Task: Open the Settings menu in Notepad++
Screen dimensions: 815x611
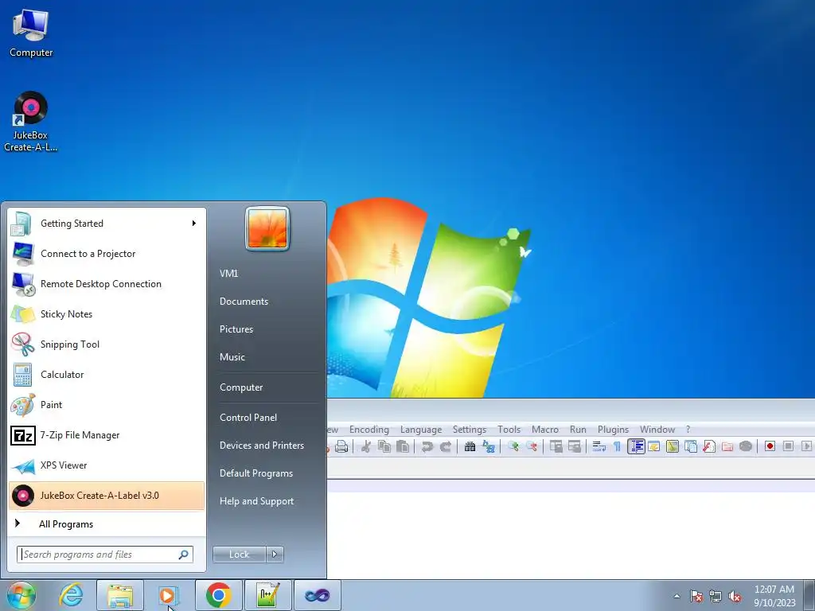Action: 470,430
